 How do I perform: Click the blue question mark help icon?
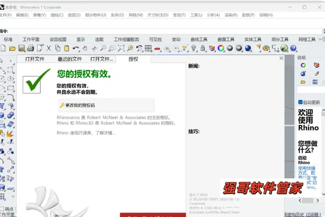293,48
